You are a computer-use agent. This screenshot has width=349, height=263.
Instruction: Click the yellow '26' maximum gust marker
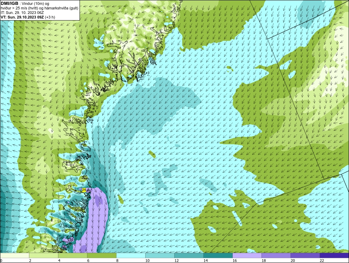tap(84, 190)
